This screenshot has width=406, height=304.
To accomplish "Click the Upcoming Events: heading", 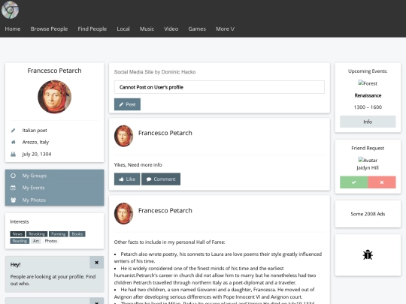I will (x=368, y=71).
